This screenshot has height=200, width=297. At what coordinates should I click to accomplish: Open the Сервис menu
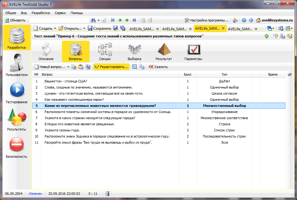coord(60,13)
